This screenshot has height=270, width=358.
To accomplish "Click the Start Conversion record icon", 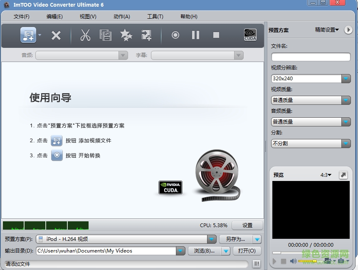I will coord(175,35).
